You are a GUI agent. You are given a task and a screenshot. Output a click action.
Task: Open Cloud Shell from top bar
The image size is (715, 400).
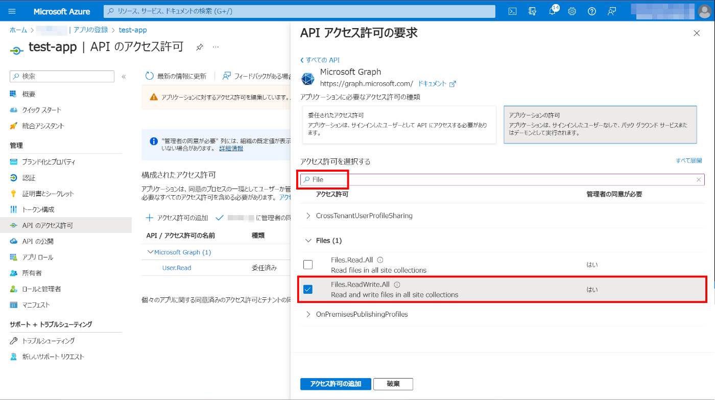[x=513, y=11]
